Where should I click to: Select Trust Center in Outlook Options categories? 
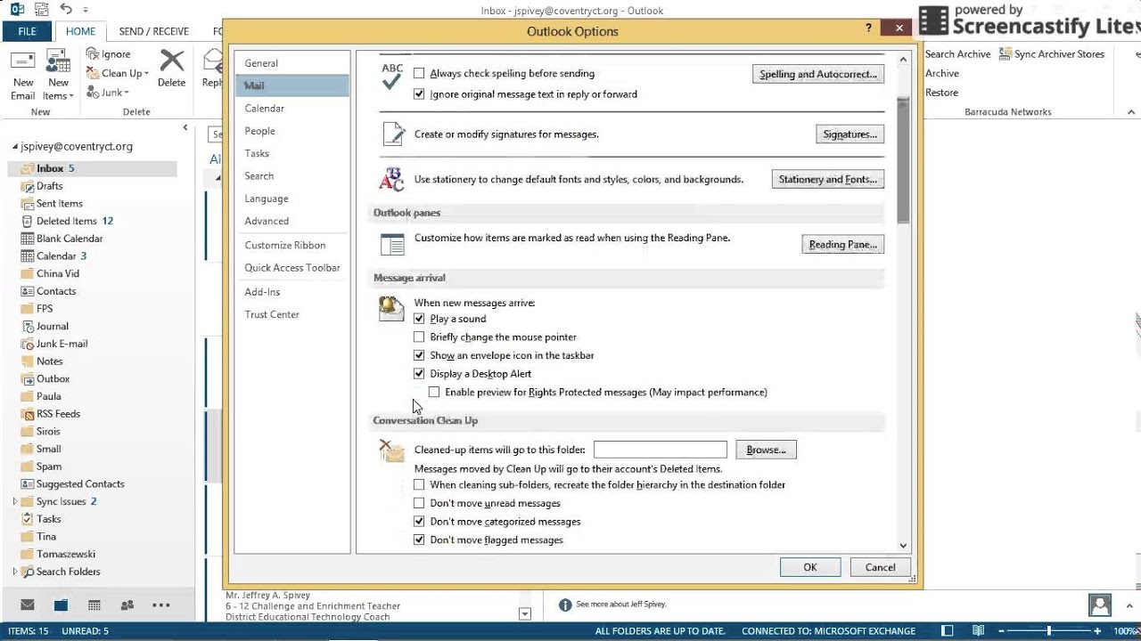pos(272,315)
